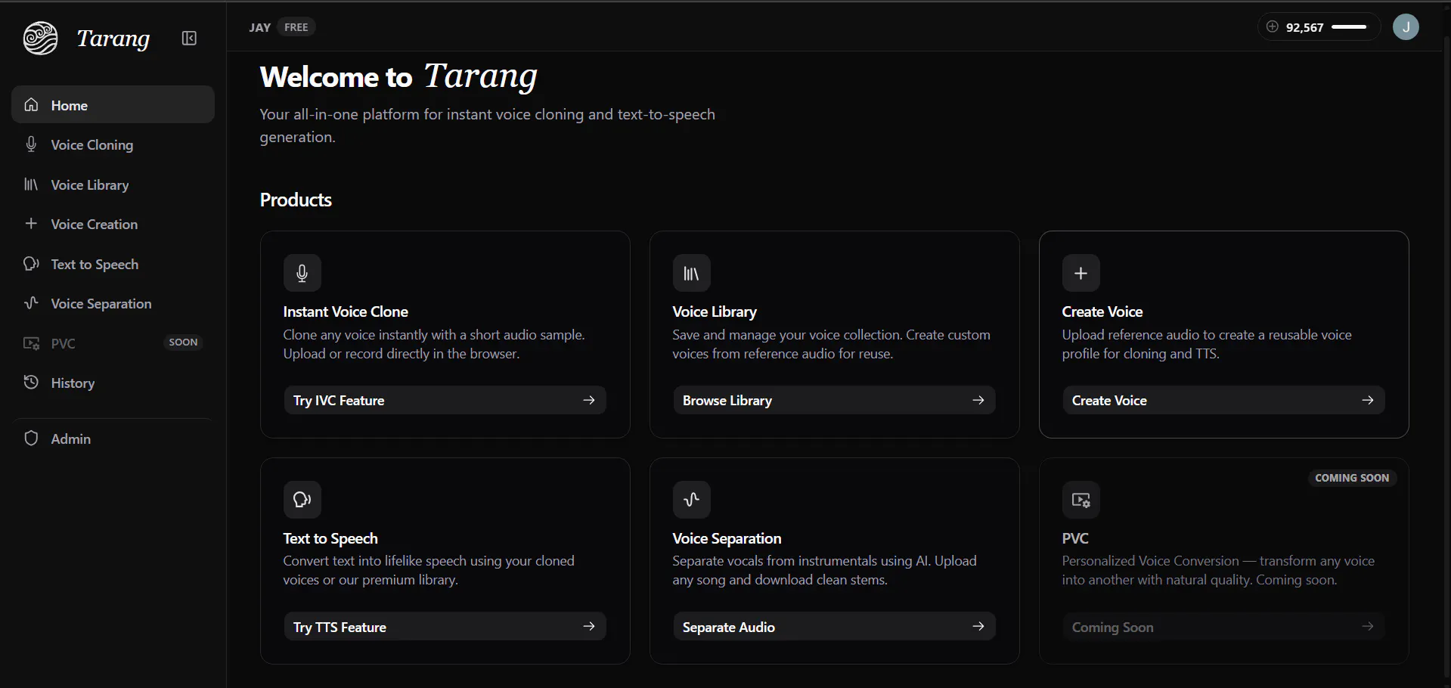Click the Browse Library button
This screenshot has width=1451, height=688.
coord(834,400)
